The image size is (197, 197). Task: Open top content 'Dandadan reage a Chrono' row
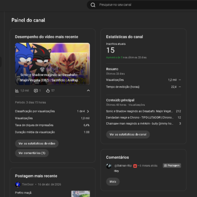tap(143, 118)
